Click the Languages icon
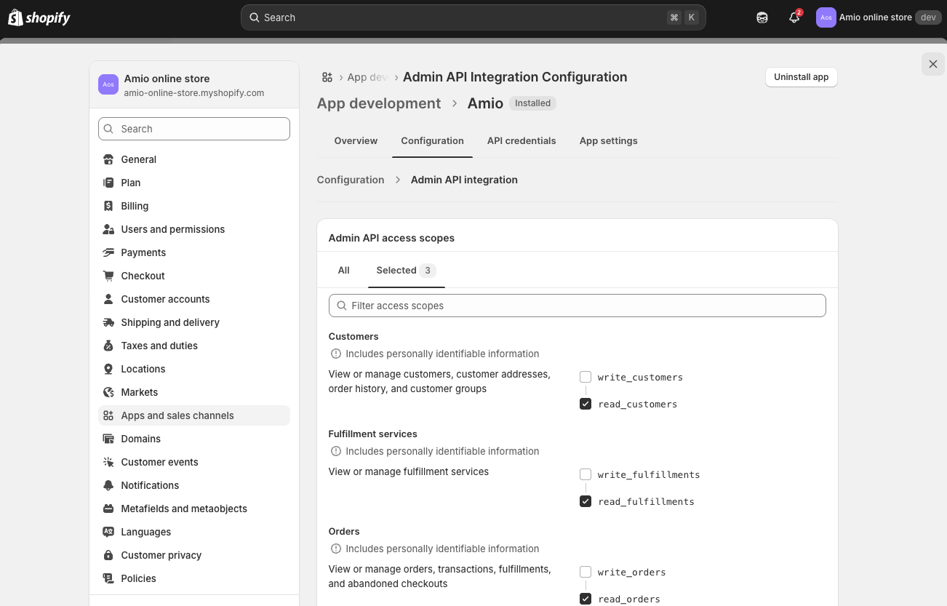The width and height of the screenshot is (947, 606). tap(108, 532)
